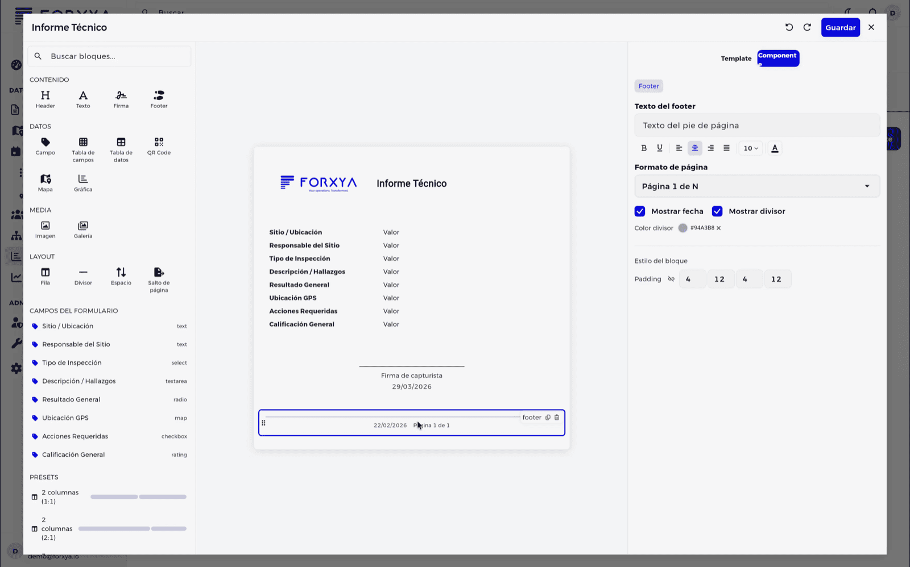
Task: Toggle the Mostrar divisor checkbox
Action: coord(717,211)
